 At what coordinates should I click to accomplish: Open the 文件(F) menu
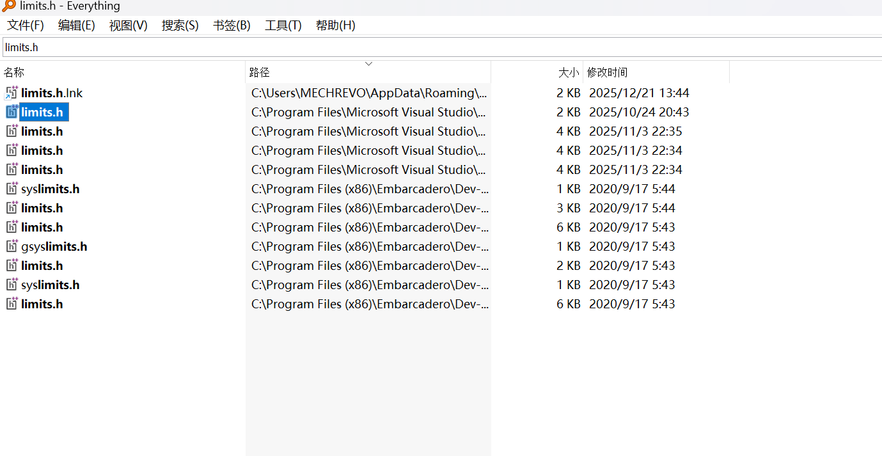coord(26,26)
